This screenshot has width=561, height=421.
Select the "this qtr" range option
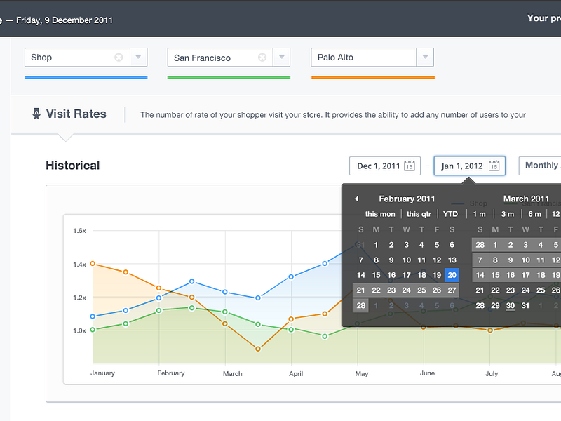tap(419, 213)
